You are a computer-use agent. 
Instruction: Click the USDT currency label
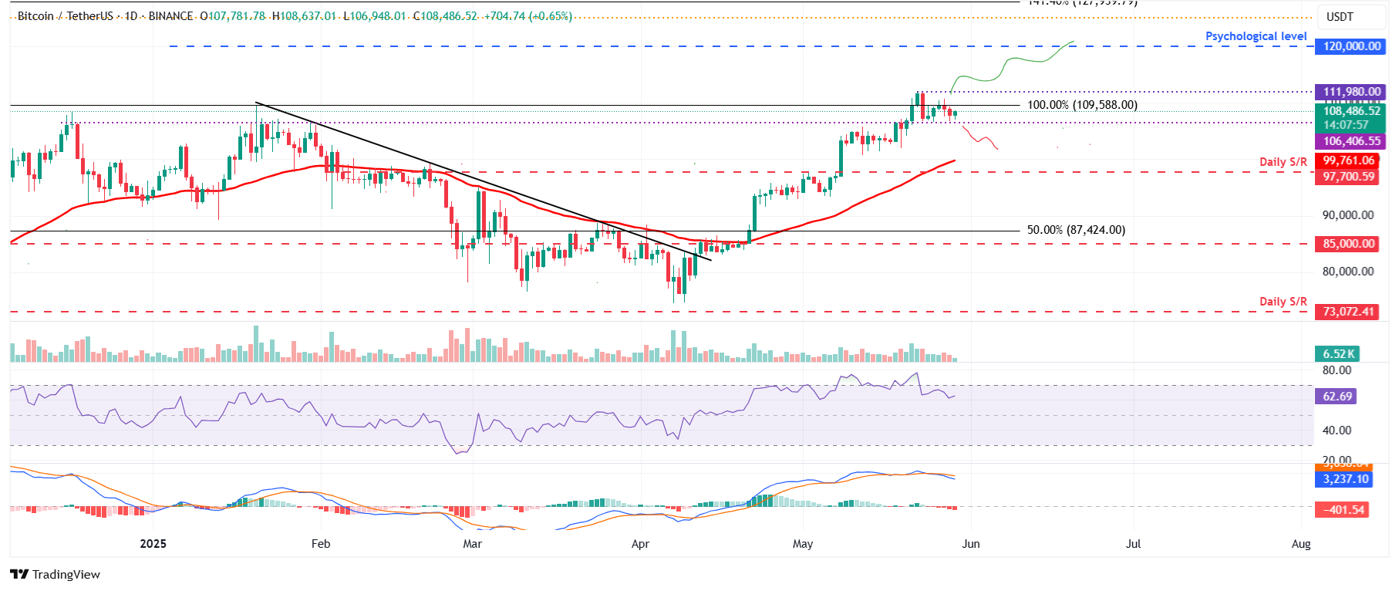[x=1340, y=17]
